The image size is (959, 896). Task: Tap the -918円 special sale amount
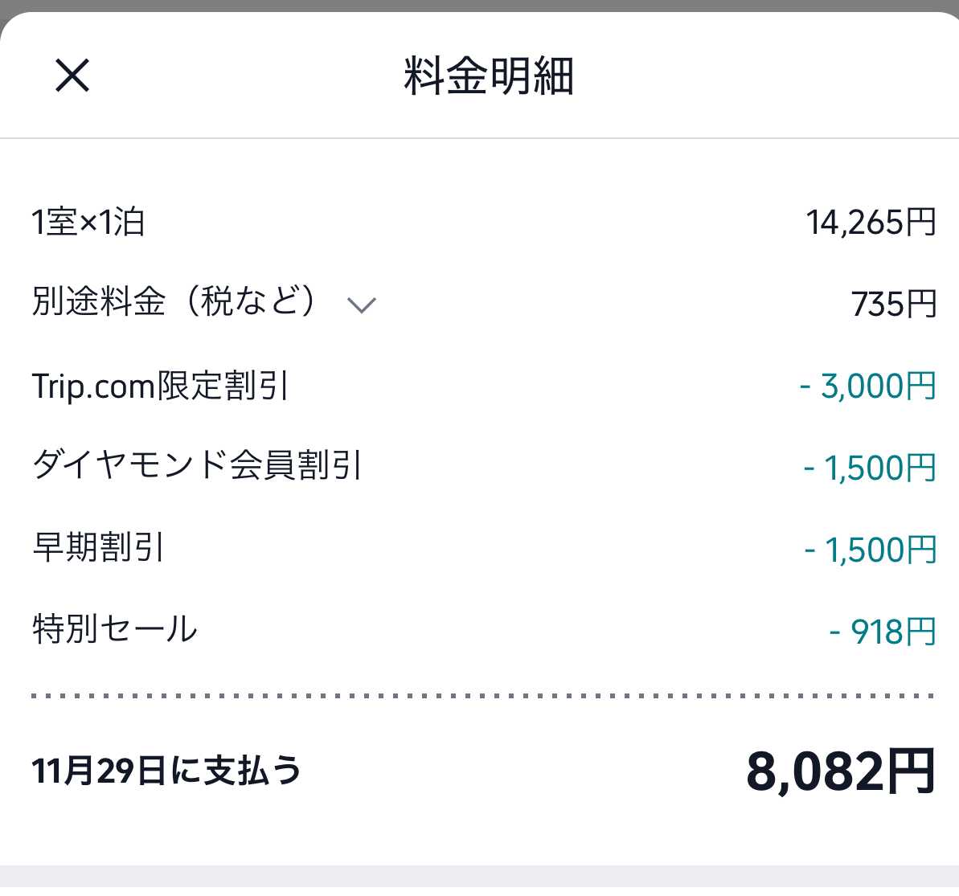click(882, 632)
